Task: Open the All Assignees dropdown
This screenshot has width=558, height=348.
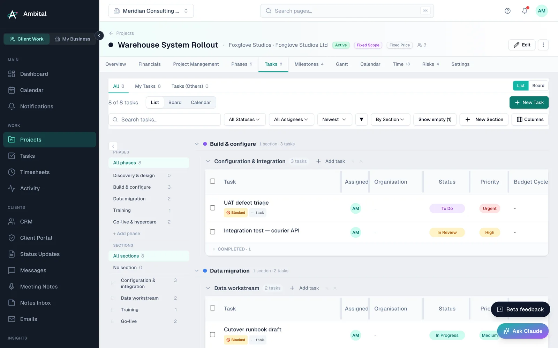Action: pyautogui.click(x=291, y=119)
